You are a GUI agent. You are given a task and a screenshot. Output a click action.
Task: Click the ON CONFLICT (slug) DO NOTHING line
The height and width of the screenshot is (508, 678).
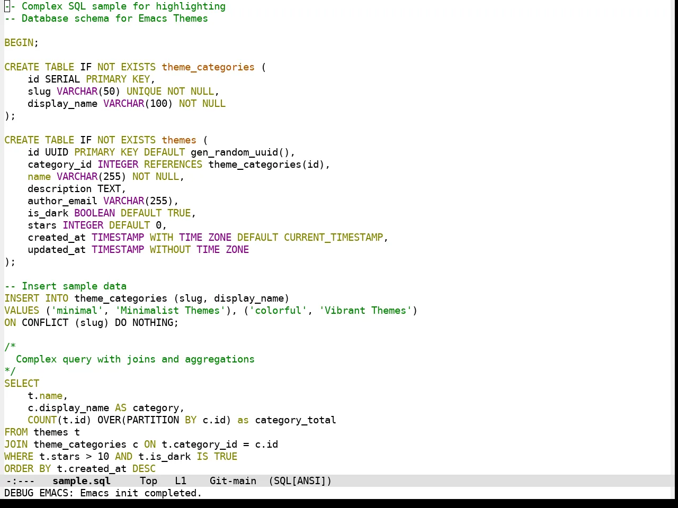[x=92, y=323]
